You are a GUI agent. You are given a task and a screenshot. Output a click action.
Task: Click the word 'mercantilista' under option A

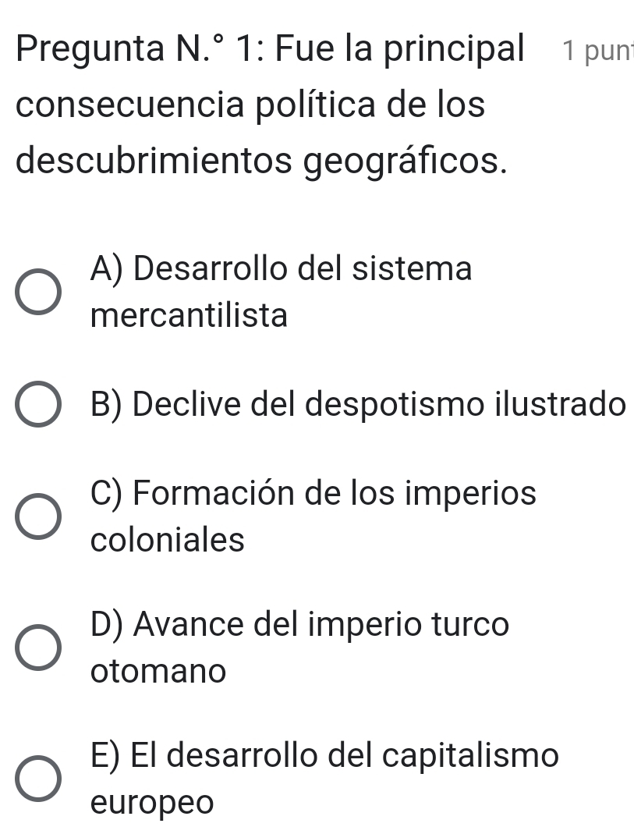pyautogui.click(x=189, y=316)
